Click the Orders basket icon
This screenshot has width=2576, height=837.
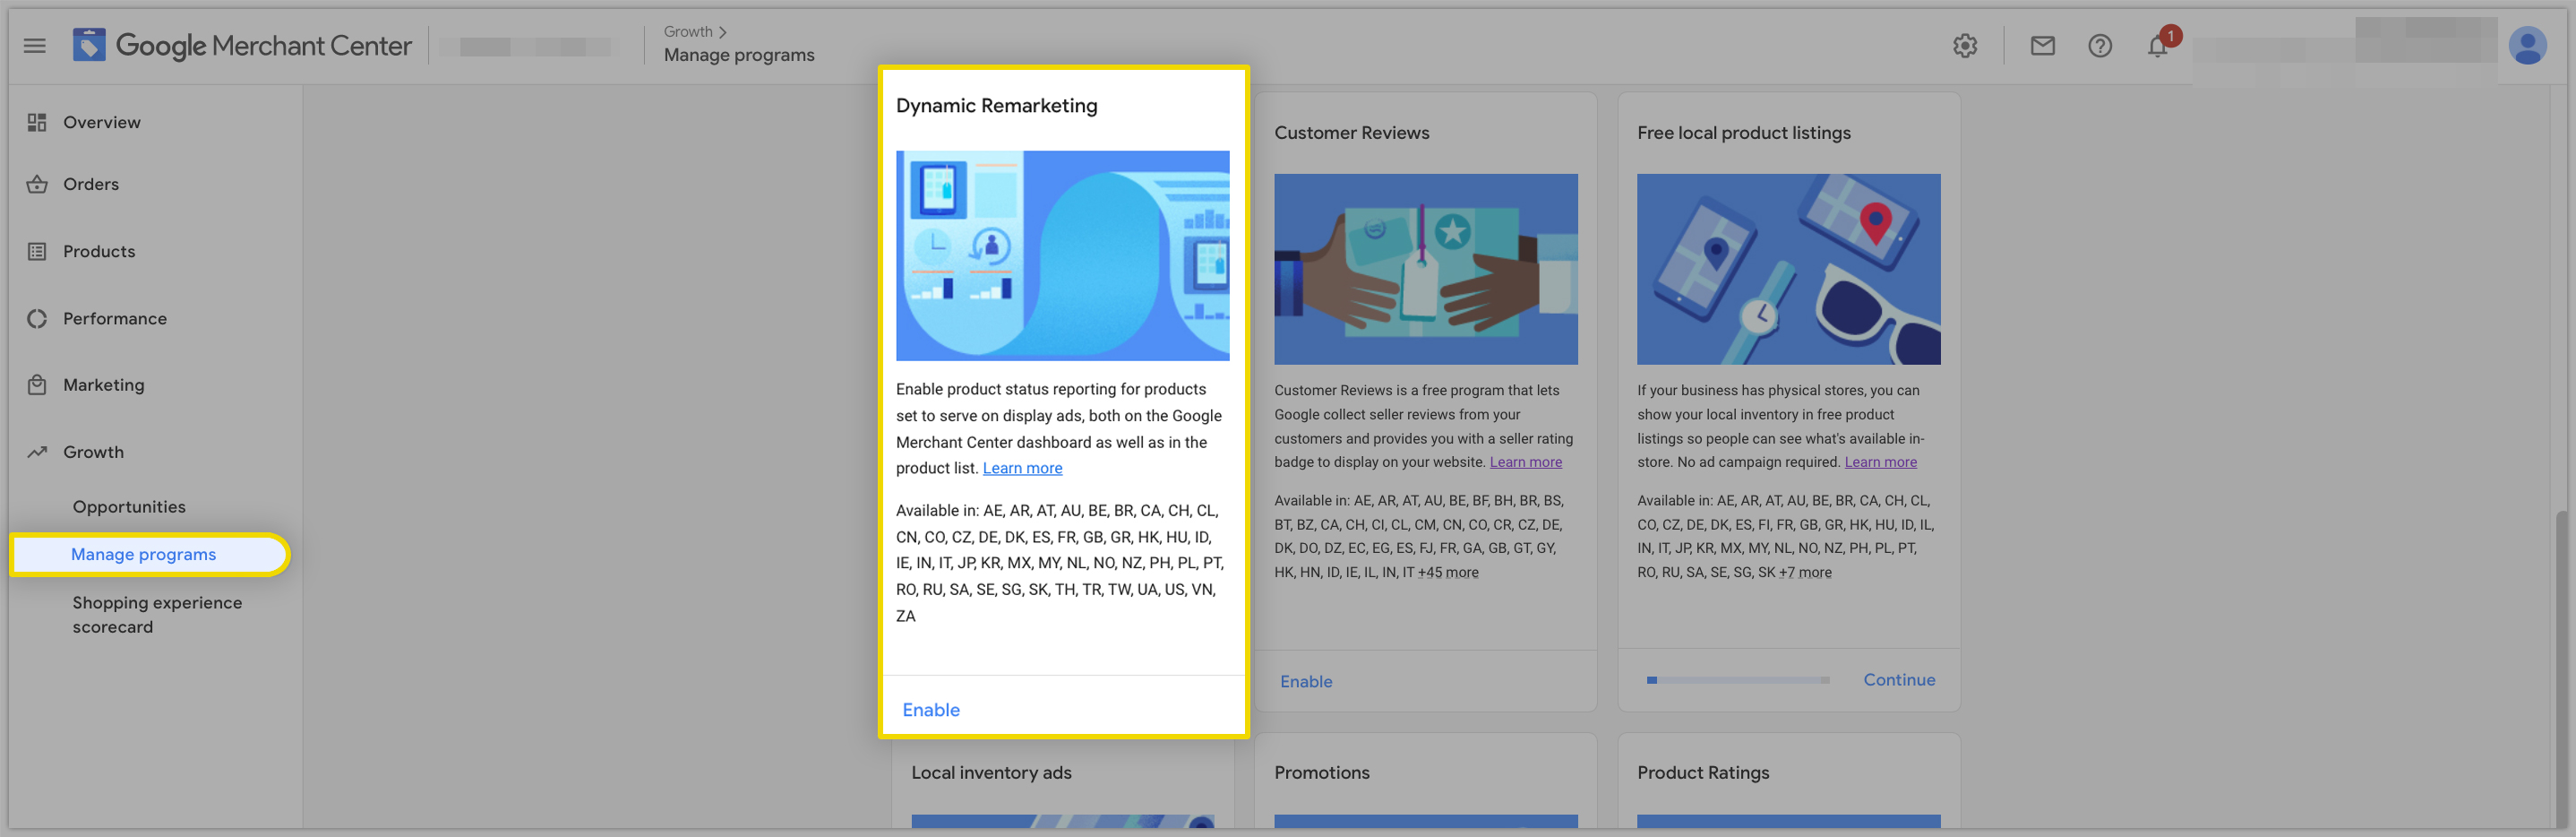(x=37, y=184)
